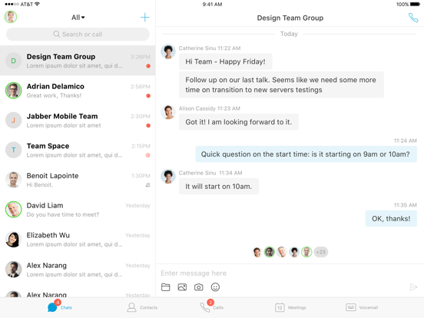
Task: Open the David Liam conversation
Action: [78, 209]
